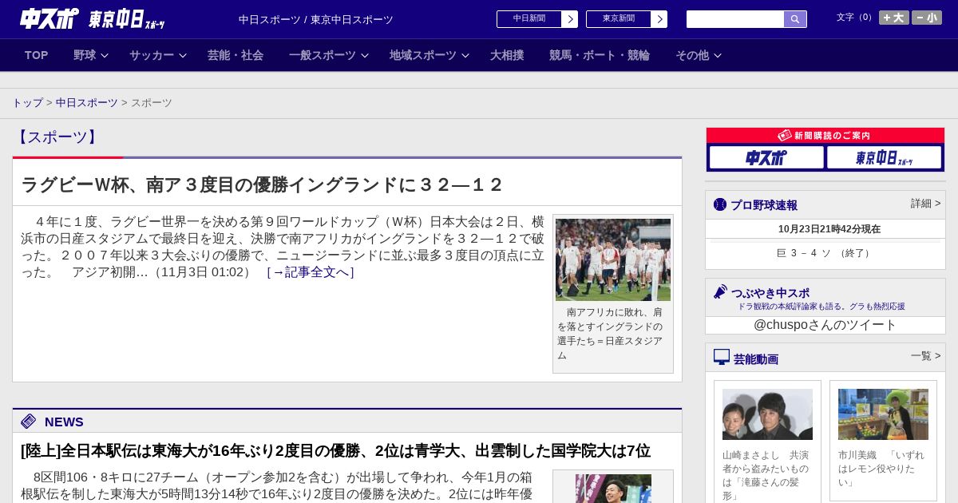Open the 市川美織 video thumbnail

coord(883,414)
